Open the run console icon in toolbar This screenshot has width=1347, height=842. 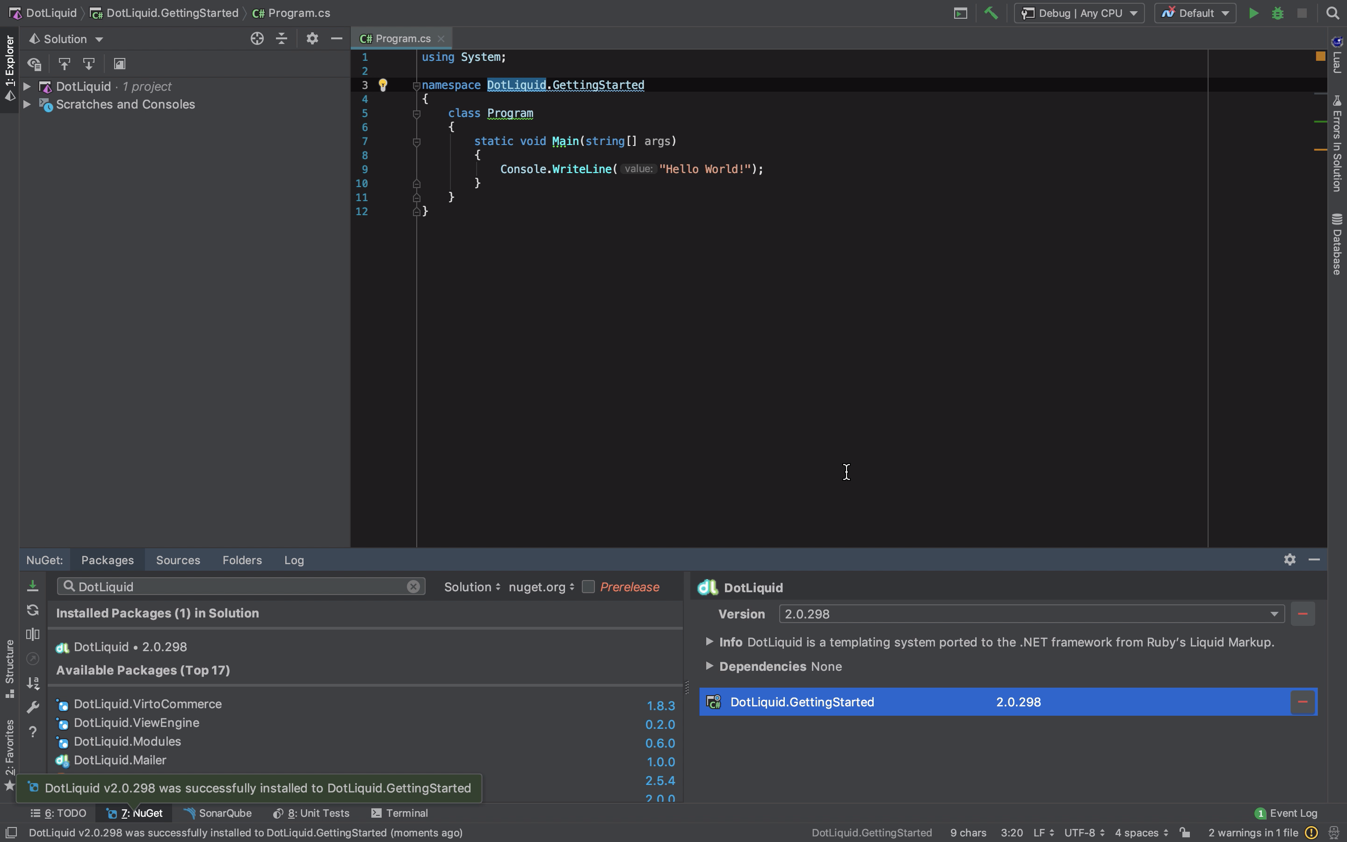960,13
